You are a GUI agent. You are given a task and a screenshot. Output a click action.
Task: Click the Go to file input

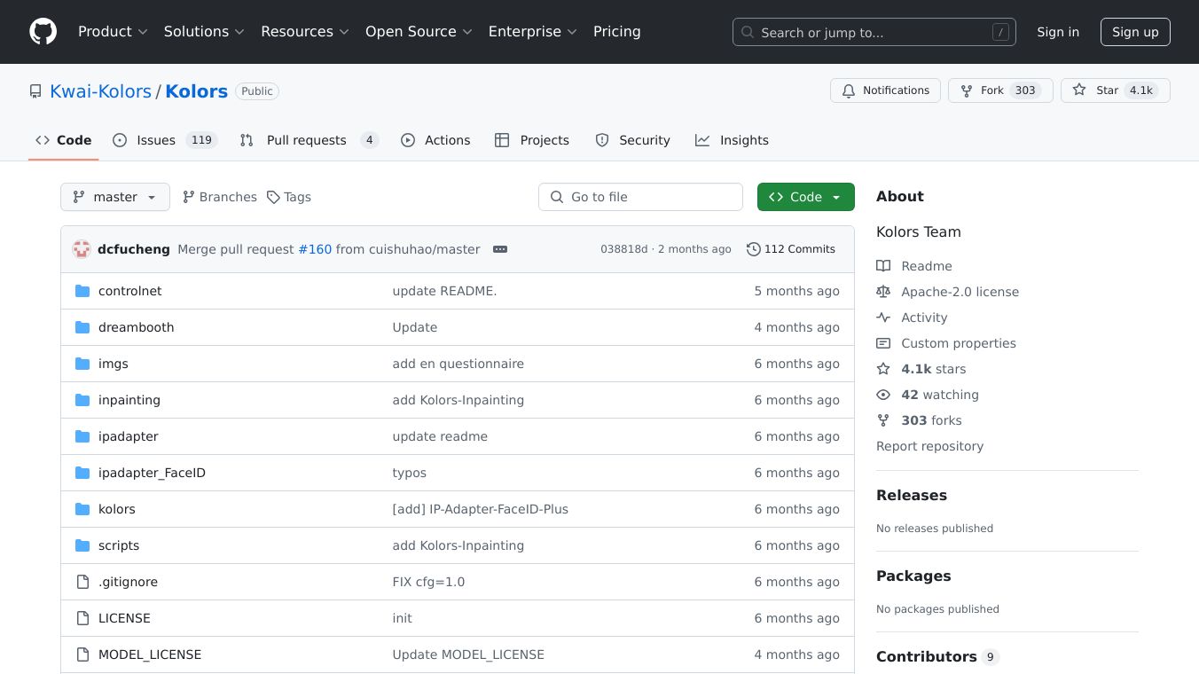click(640, 197)
